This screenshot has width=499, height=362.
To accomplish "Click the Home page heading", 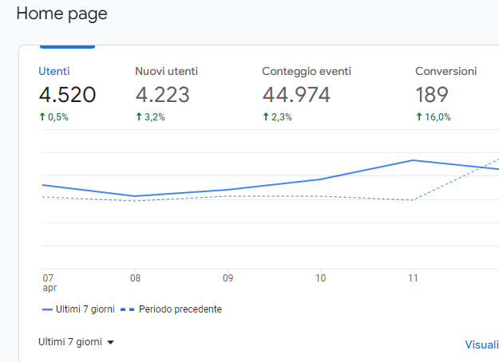I will point(61,14).
